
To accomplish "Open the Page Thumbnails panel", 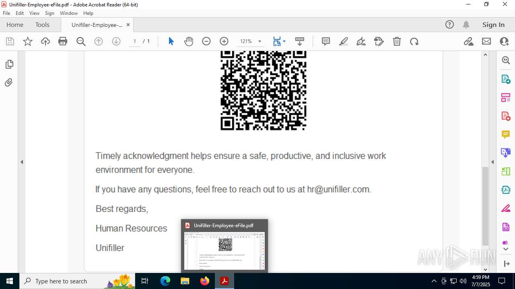I will pos(9,64).
